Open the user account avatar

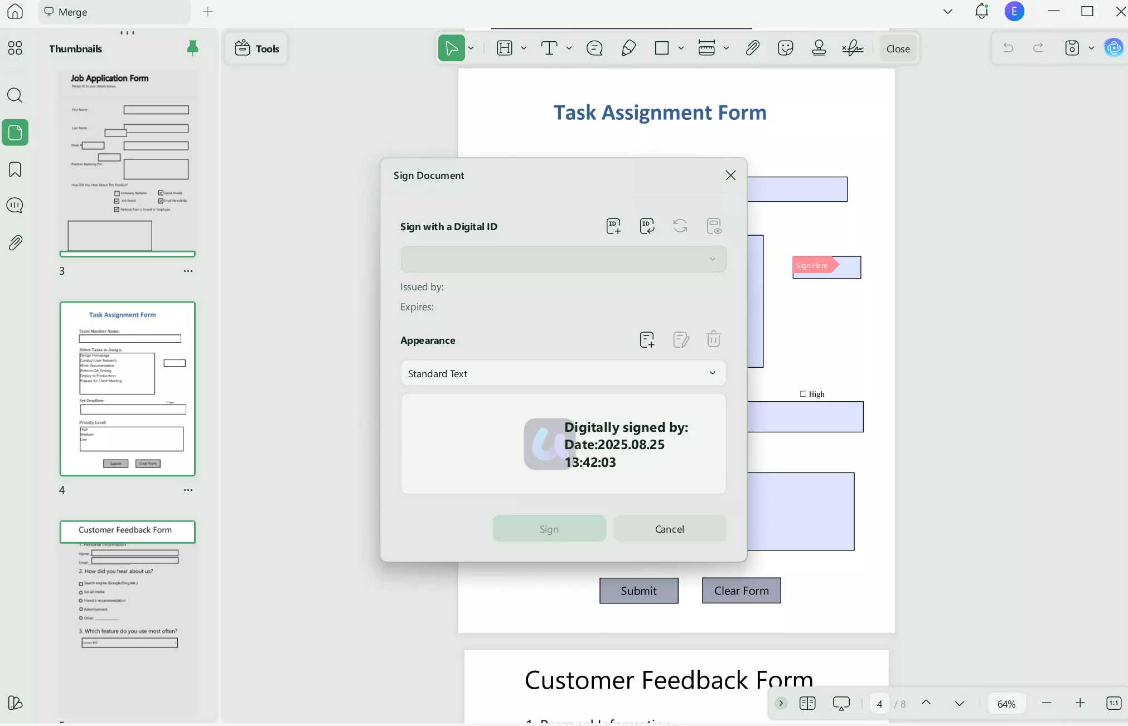[x=1014, y=11]
